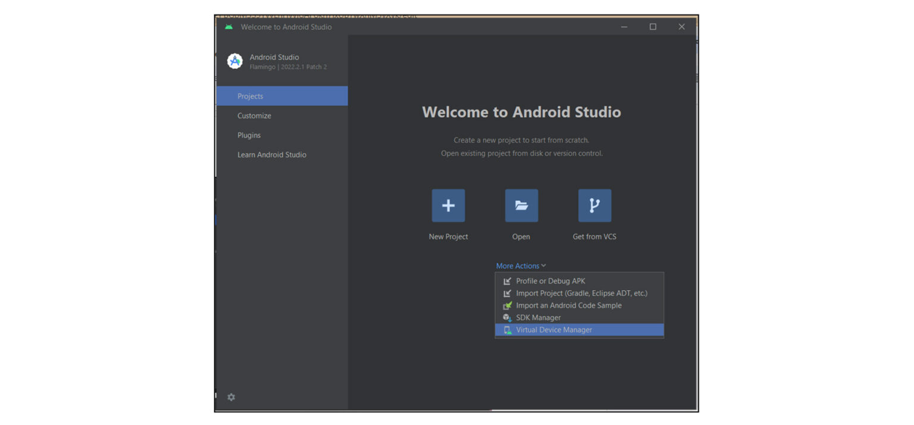Click the Android Studio logo icon
This screenshot has width=914, height=425.
(x=234, y=61)
